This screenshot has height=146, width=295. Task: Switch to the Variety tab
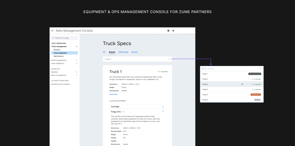coord(134,52)
